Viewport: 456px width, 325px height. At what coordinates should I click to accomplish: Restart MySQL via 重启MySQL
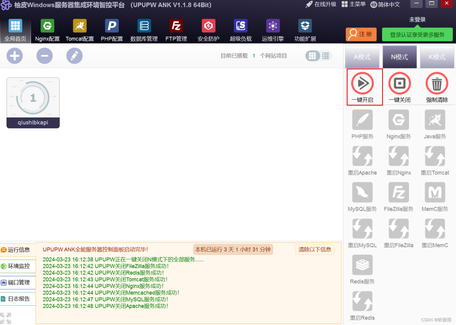(362, 233)
